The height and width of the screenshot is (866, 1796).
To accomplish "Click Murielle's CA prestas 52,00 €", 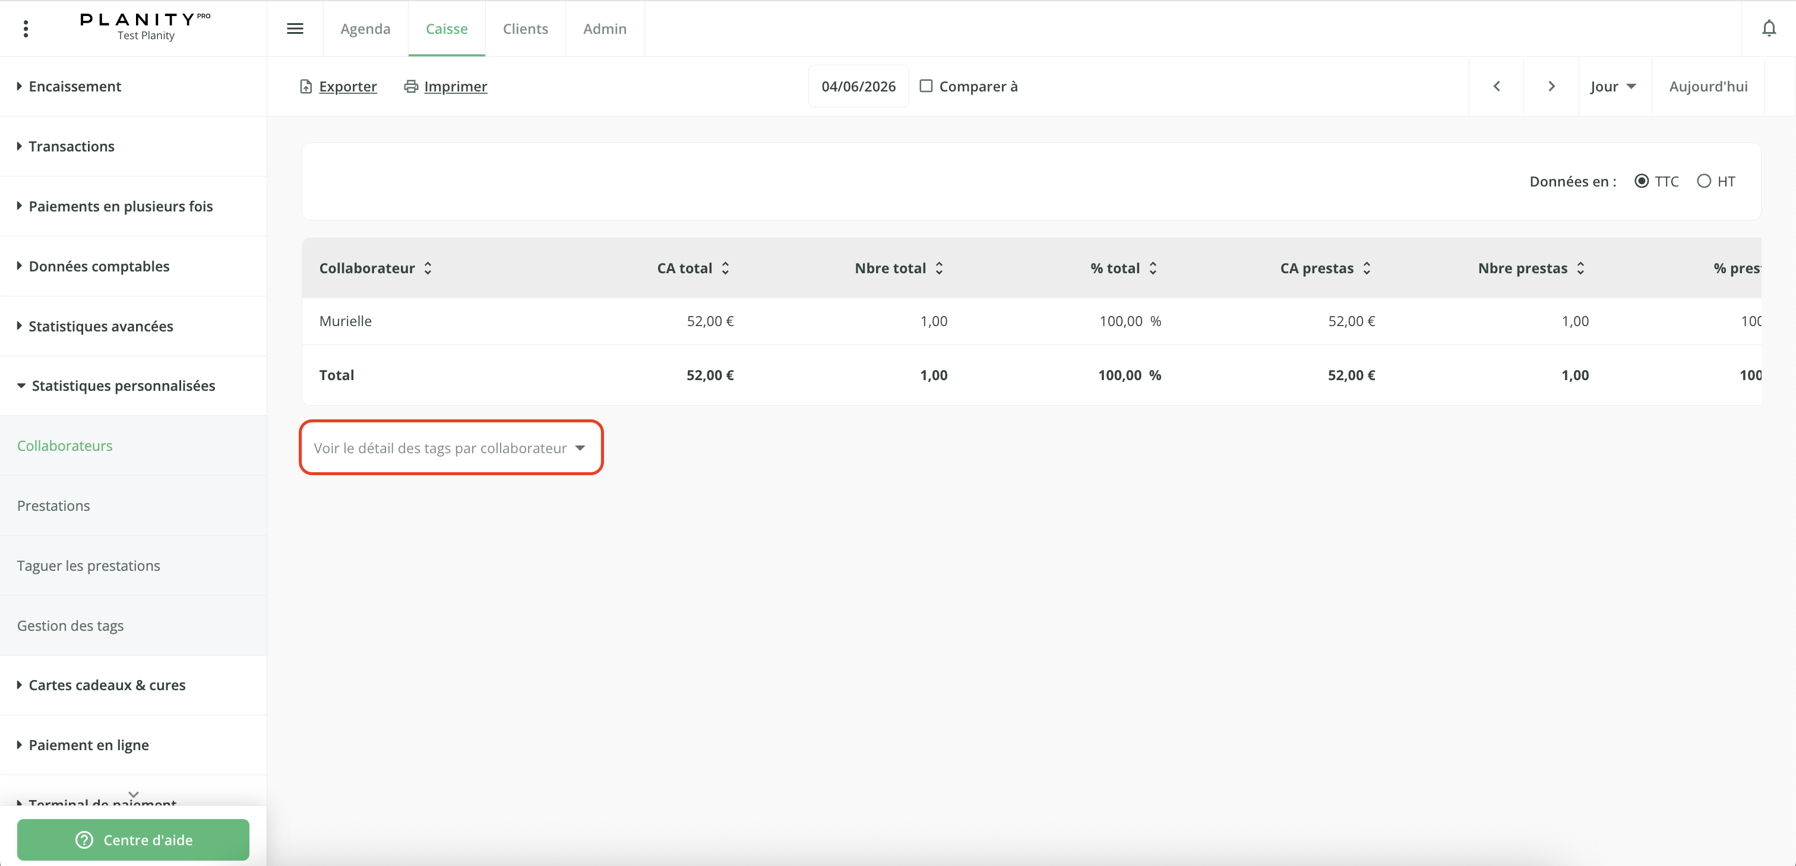I will tap(1351, 321).
